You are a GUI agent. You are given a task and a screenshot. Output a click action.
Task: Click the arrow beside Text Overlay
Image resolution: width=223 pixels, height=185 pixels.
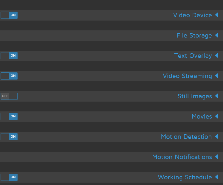click(x=217, y=55)
